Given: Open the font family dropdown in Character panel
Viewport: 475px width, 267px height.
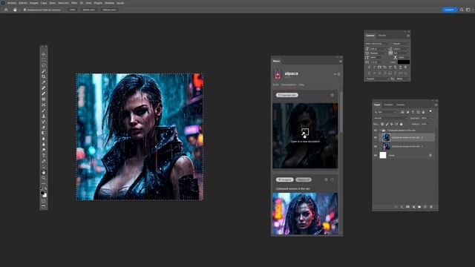Looking at the screenshot, I should pyautogui.click(x=378, y=44).
